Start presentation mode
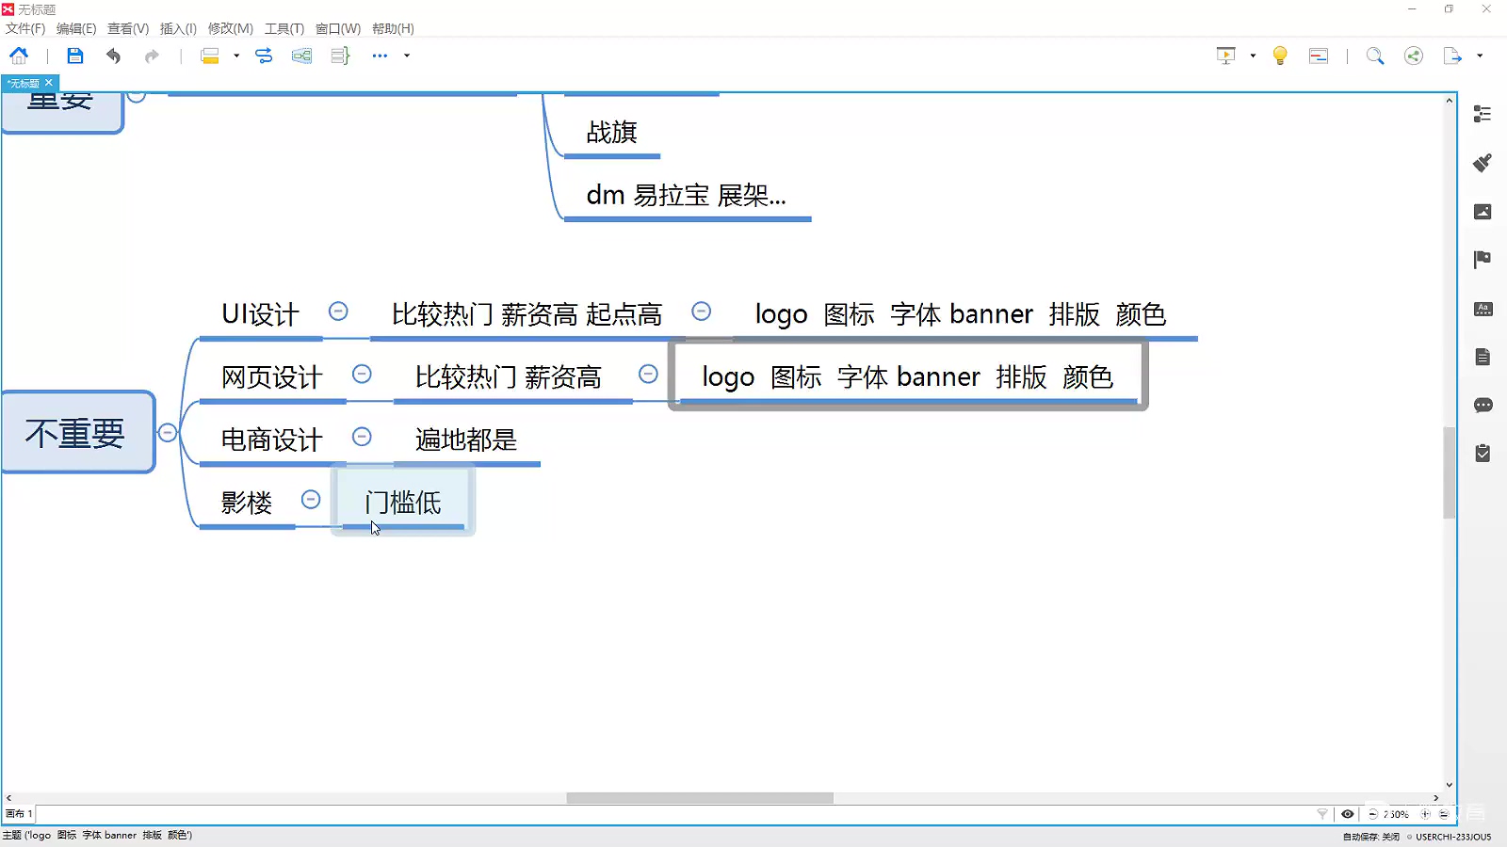Image resolution: width=1507 pixels, height=847 pixels. click(x=1225, y=56)
